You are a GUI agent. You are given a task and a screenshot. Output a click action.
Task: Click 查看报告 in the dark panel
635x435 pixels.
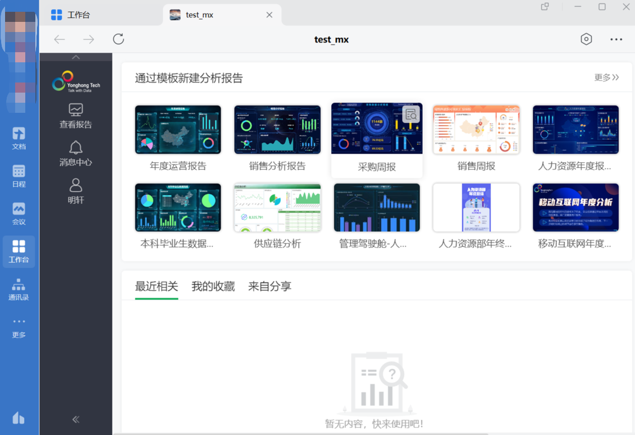pyautogui.click(x=76, y=116)
